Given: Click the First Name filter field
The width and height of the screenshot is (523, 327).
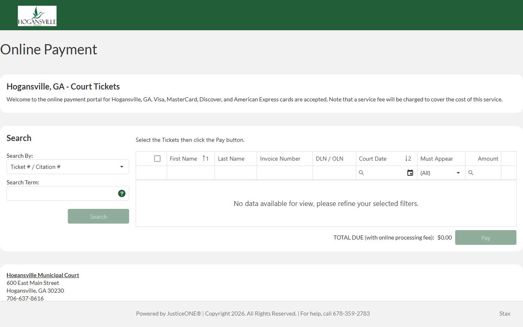Looking at the screenshot, I should tap(191, 173).
